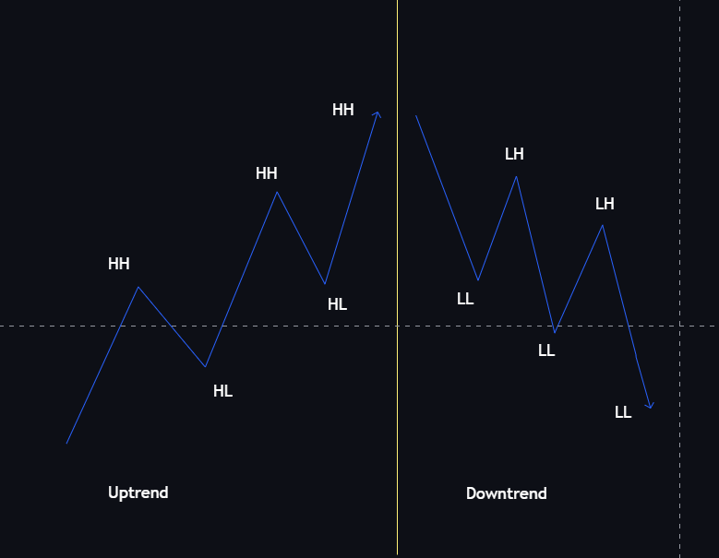Click the vertical dashed crosshair line

680,184
